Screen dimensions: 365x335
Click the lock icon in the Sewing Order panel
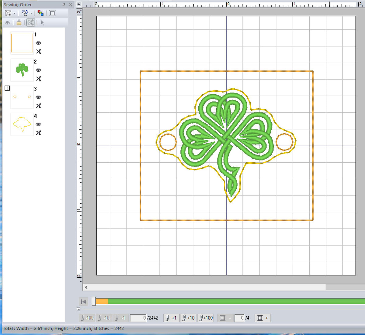(19, 23)
